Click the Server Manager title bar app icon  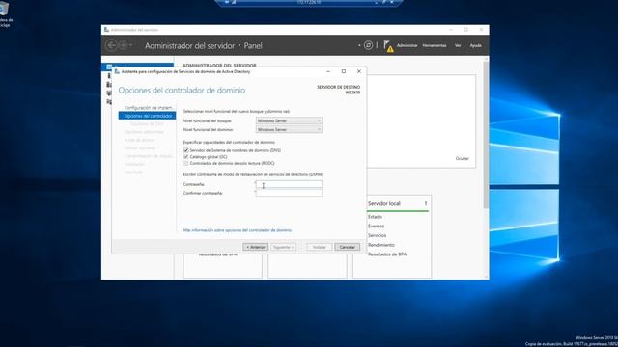[106, 30]
